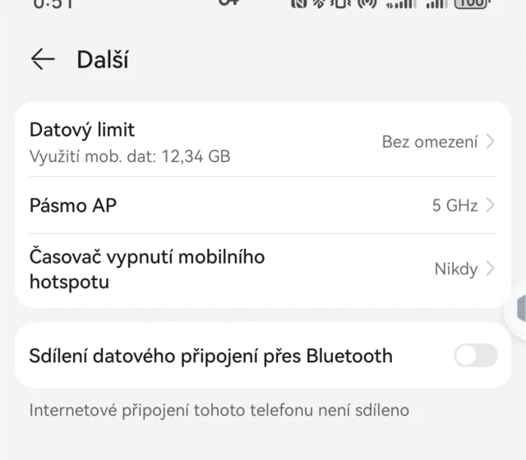Tap the Sdílení datového připojení přes Bluetooth label
Viewport: 526px width, 460px height.
coord(211,356)
